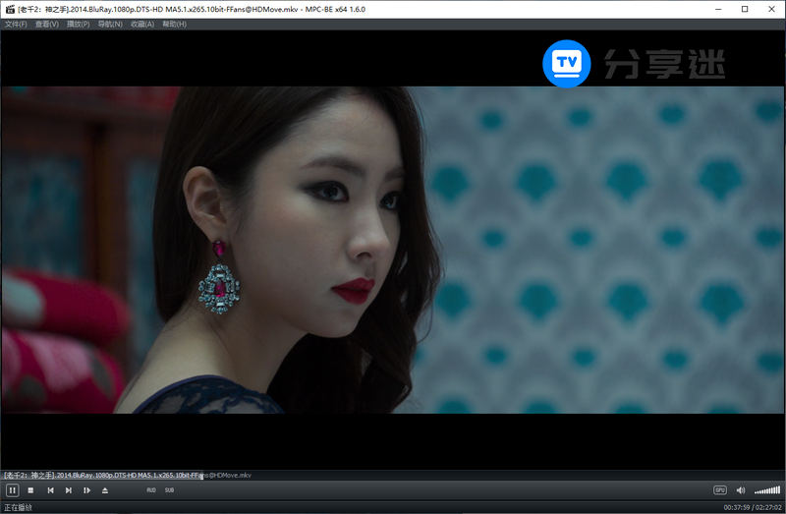The height and width of the screenshot is (514, 786).
Task: Open the 播放(P) menu
Action: (80, 24)
